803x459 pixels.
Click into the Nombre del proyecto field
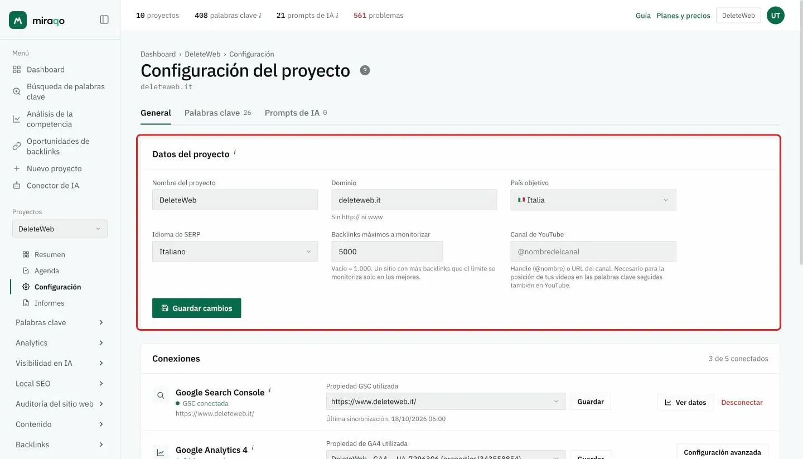[x=235, y=200]
